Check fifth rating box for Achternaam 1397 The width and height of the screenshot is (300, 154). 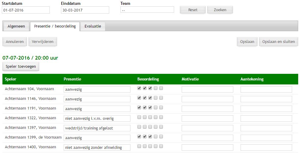(161, 127)
